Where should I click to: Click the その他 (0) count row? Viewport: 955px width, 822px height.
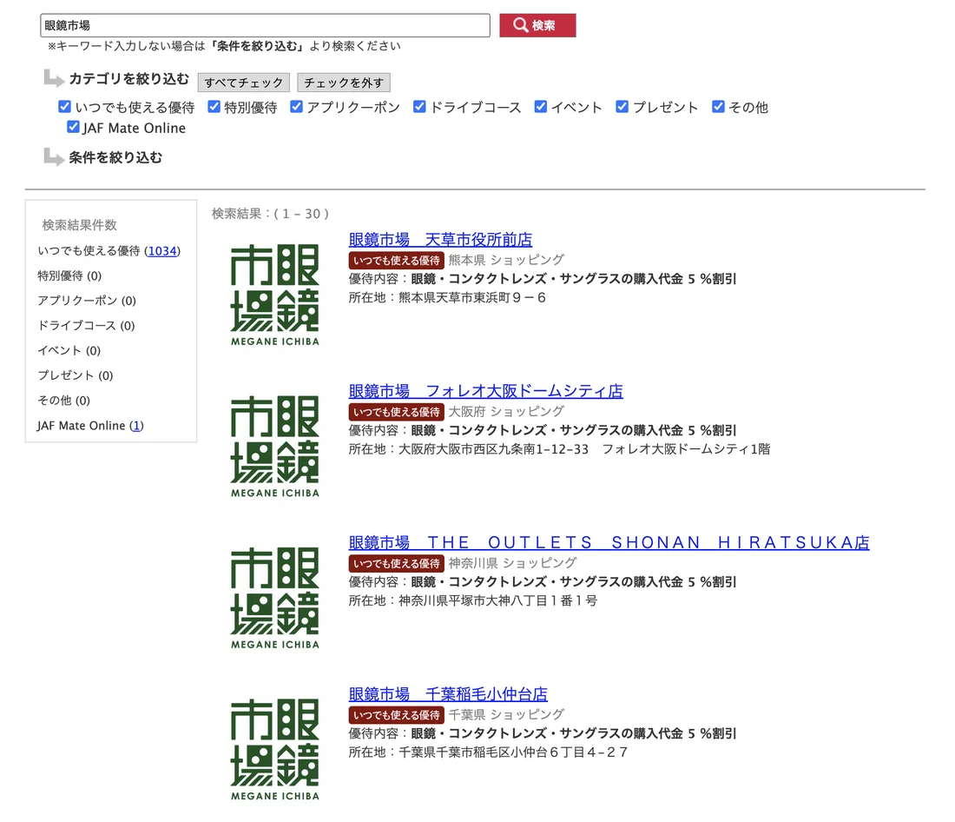[64, 401]
